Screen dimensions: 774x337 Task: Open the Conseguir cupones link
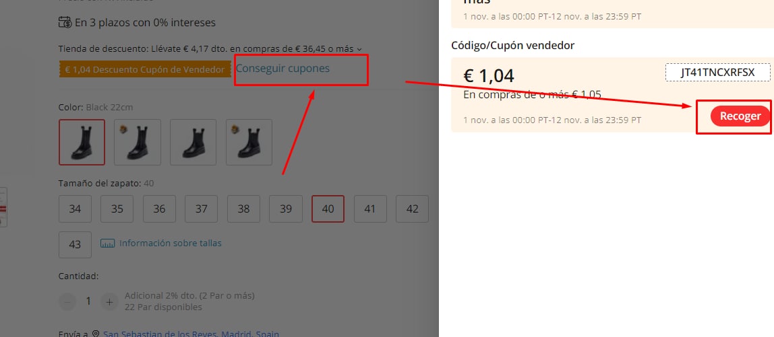pyautogui.click(x=282, y=69)
